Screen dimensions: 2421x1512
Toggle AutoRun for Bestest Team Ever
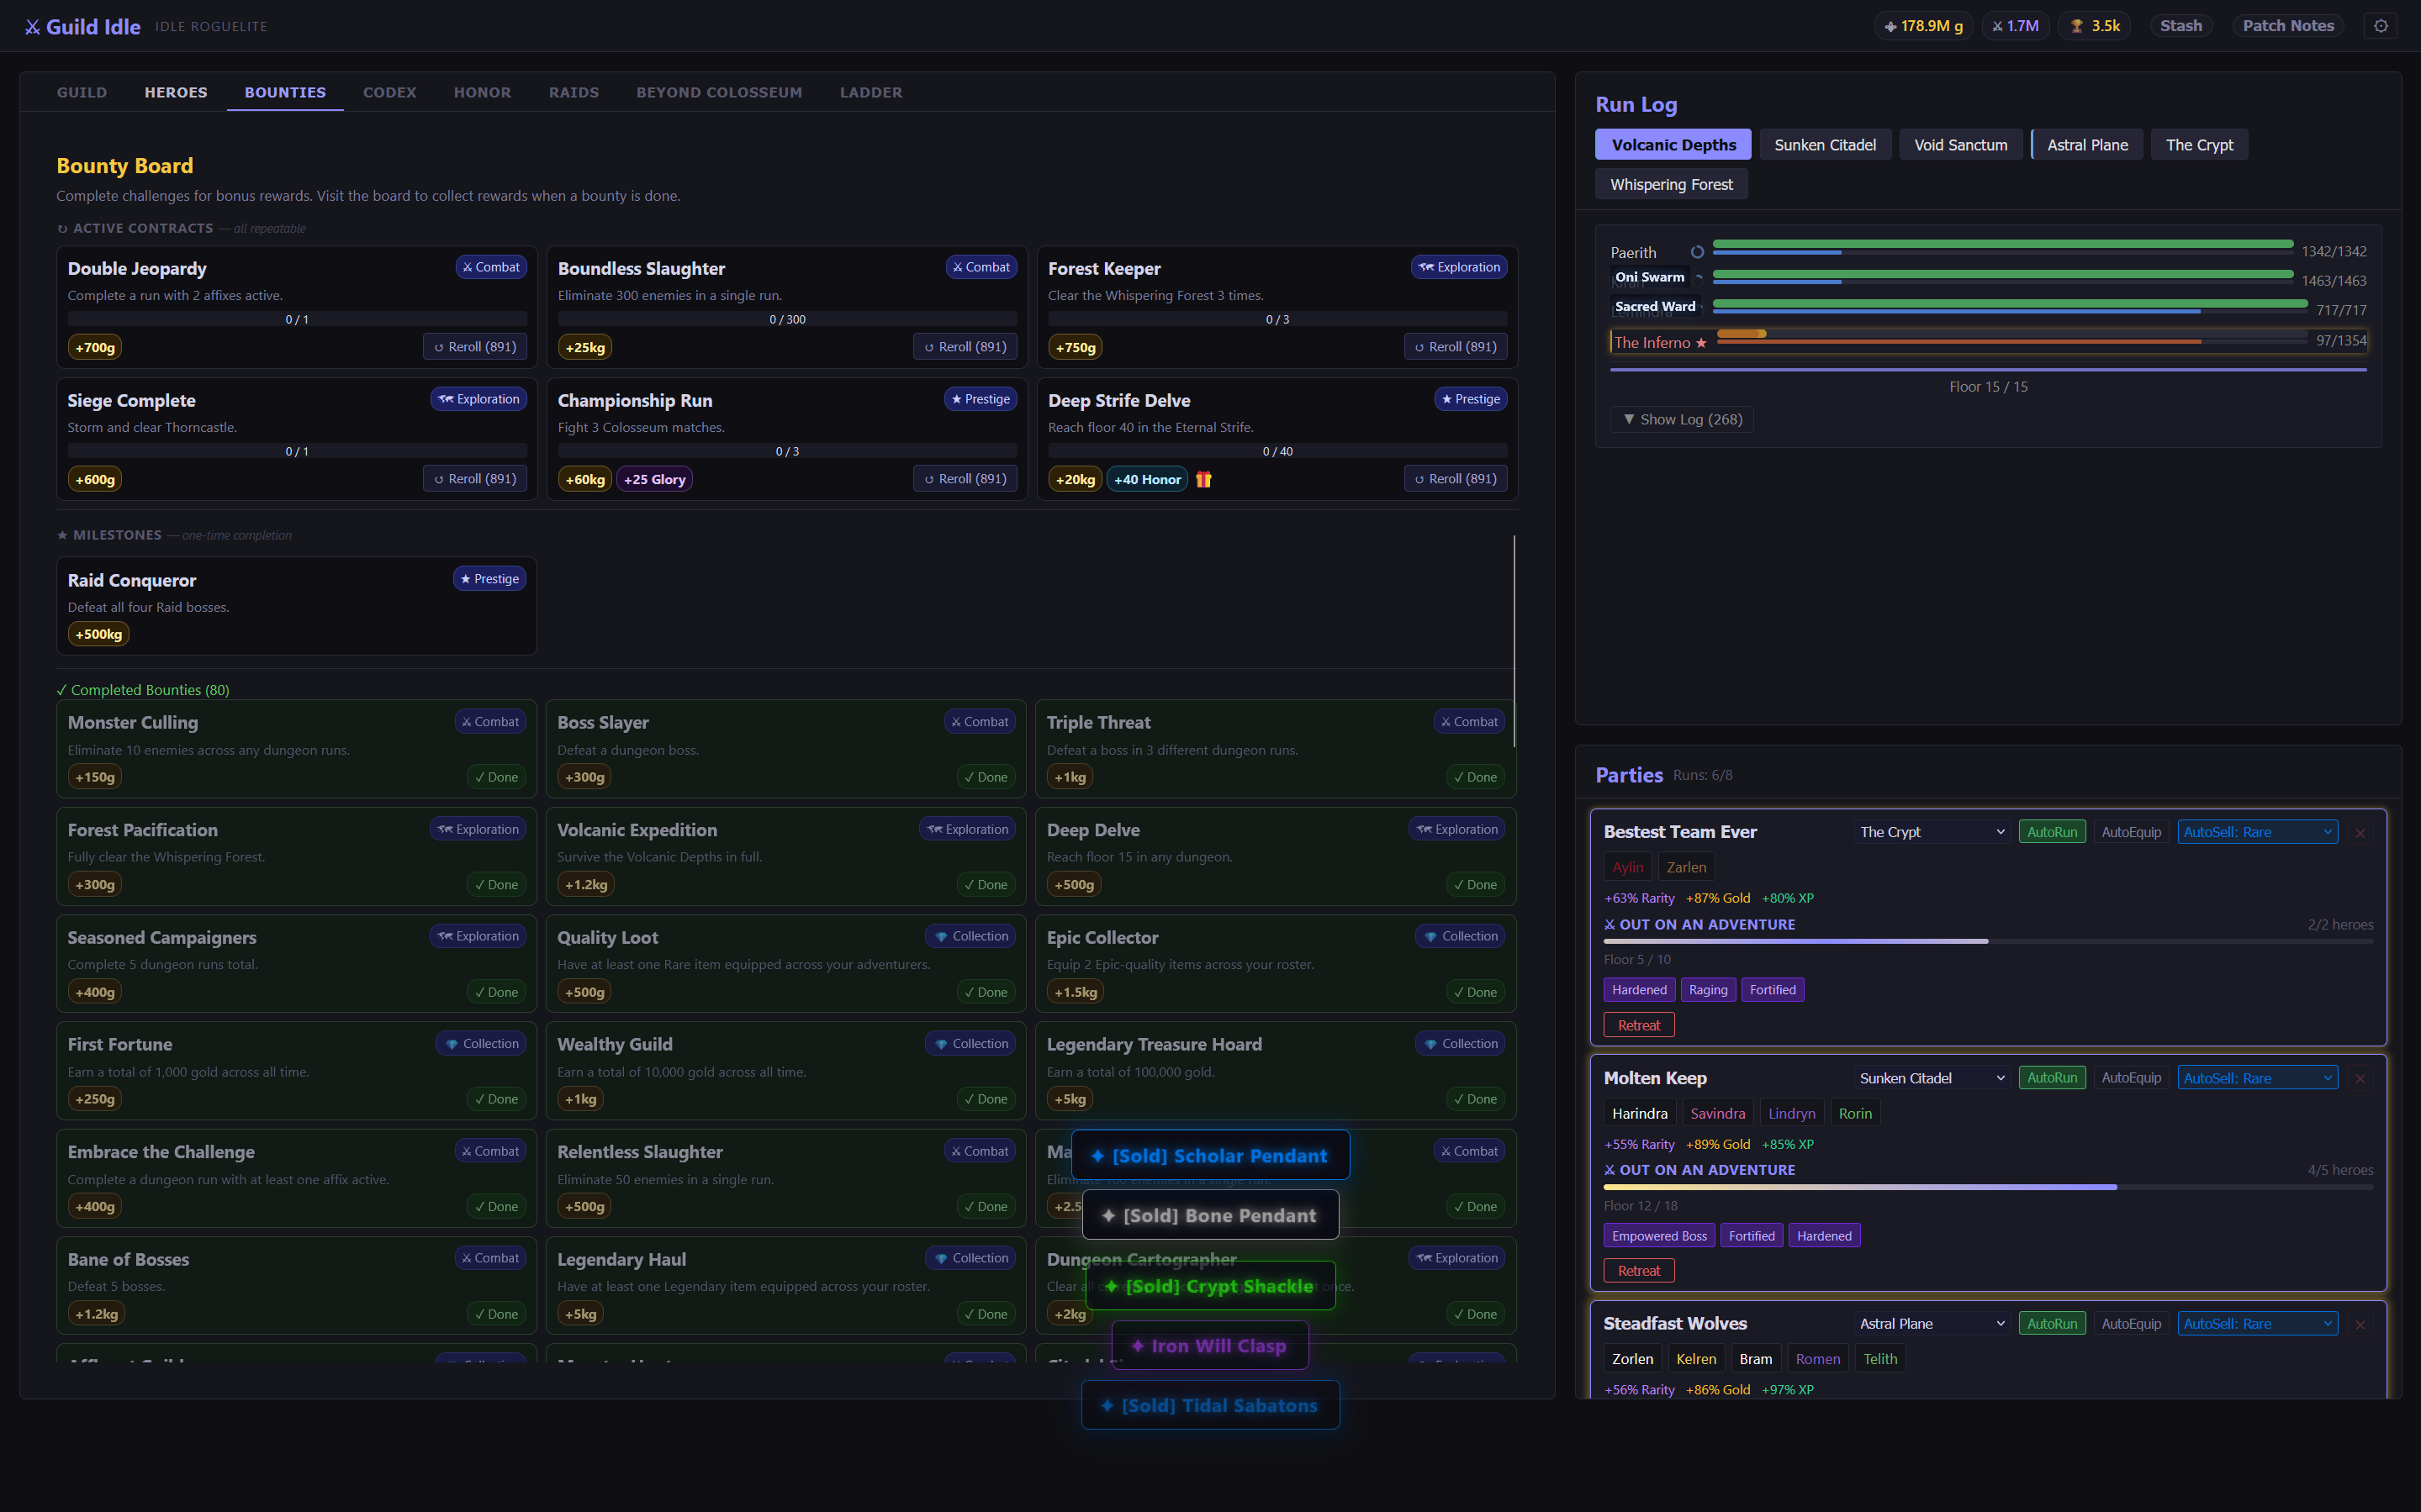click(2052, 832)
